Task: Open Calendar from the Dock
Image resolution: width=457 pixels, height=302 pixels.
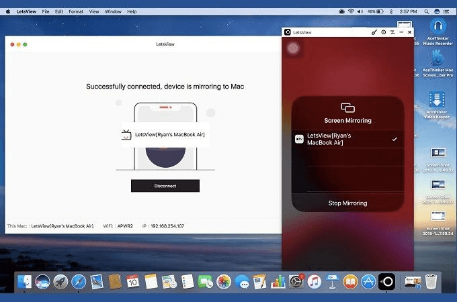Action: coord(133,282)
